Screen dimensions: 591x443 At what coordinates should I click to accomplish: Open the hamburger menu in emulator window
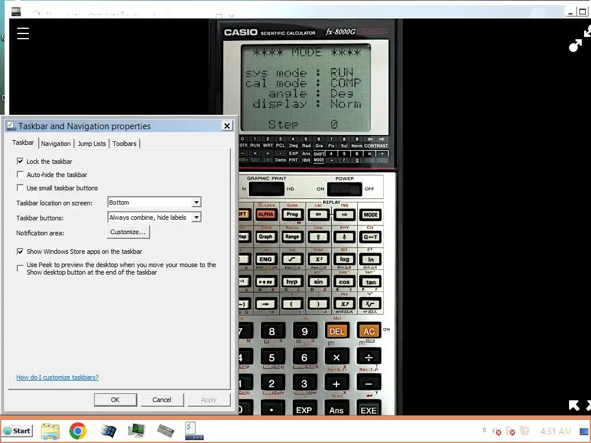pos(23,33)
